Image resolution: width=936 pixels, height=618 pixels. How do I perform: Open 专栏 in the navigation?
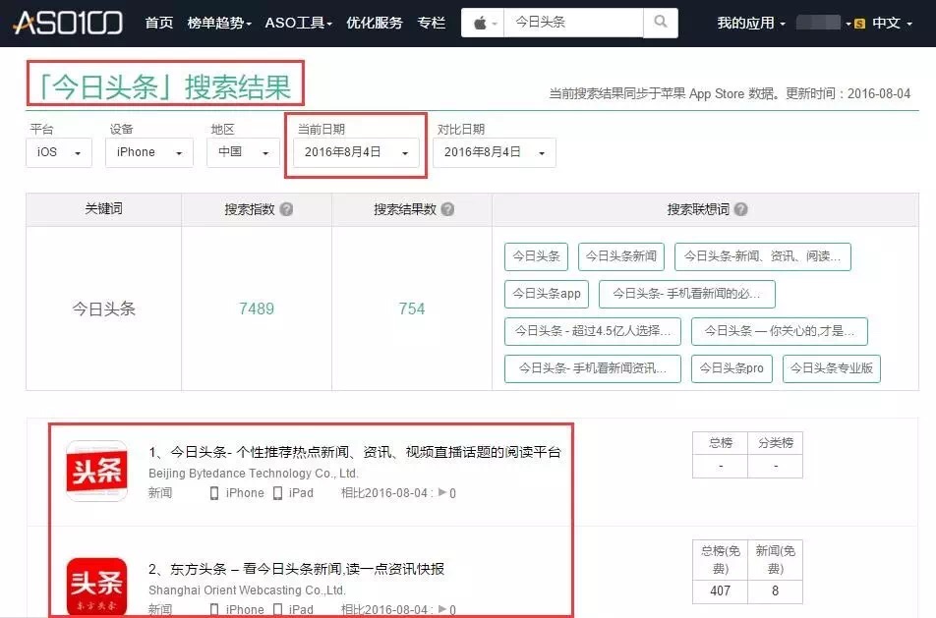pyautogui.click(x=431, y=23)
